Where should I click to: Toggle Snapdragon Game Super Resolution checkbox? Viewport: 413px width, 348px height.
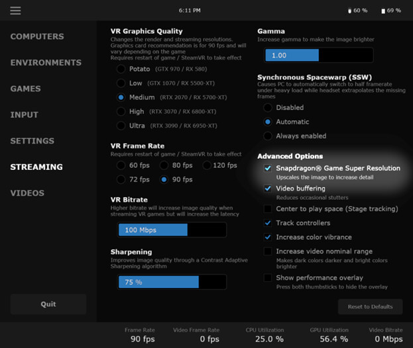tap(268, 168)
